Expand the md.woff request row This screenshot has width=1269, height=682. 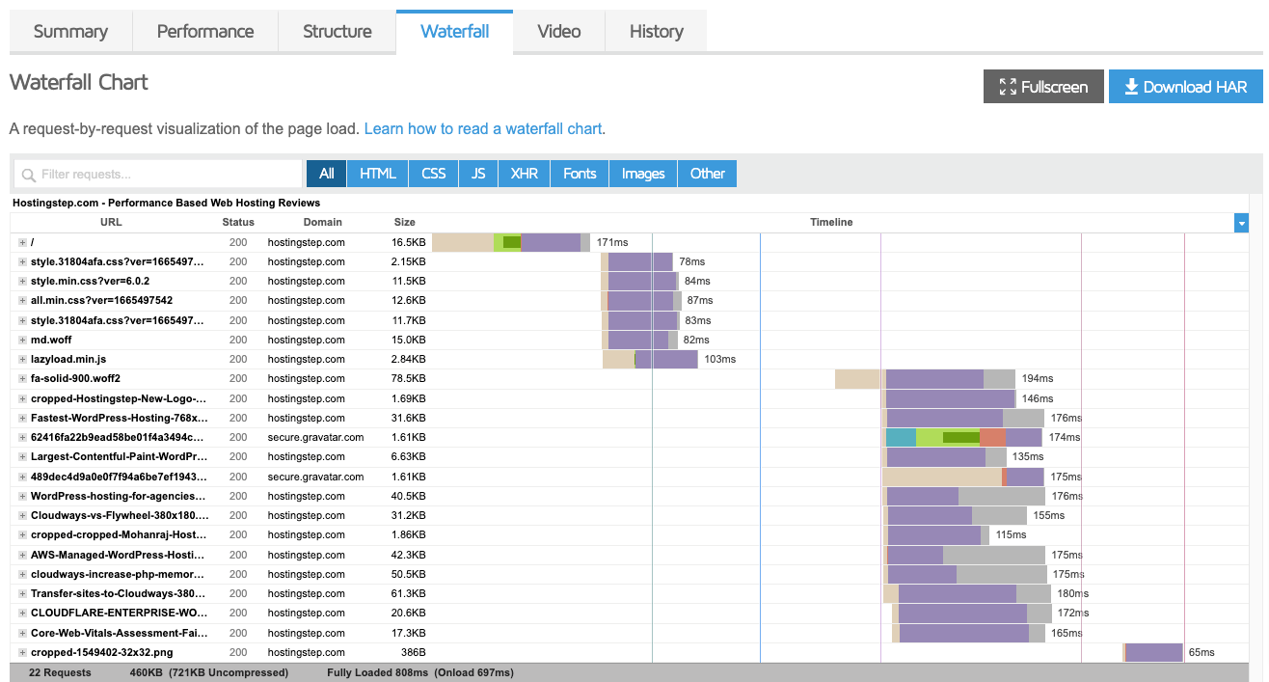[22, 340]
